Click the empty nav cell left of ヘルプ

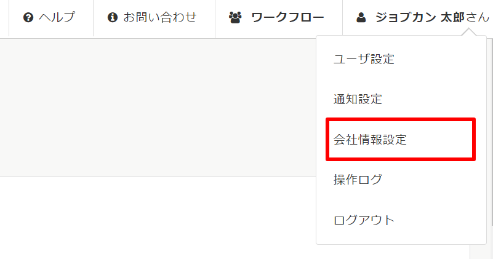click(x=4, y=18)
